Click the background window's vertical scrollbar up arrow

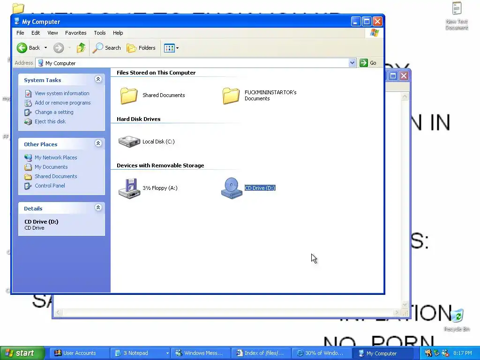[x=405, y=97]
